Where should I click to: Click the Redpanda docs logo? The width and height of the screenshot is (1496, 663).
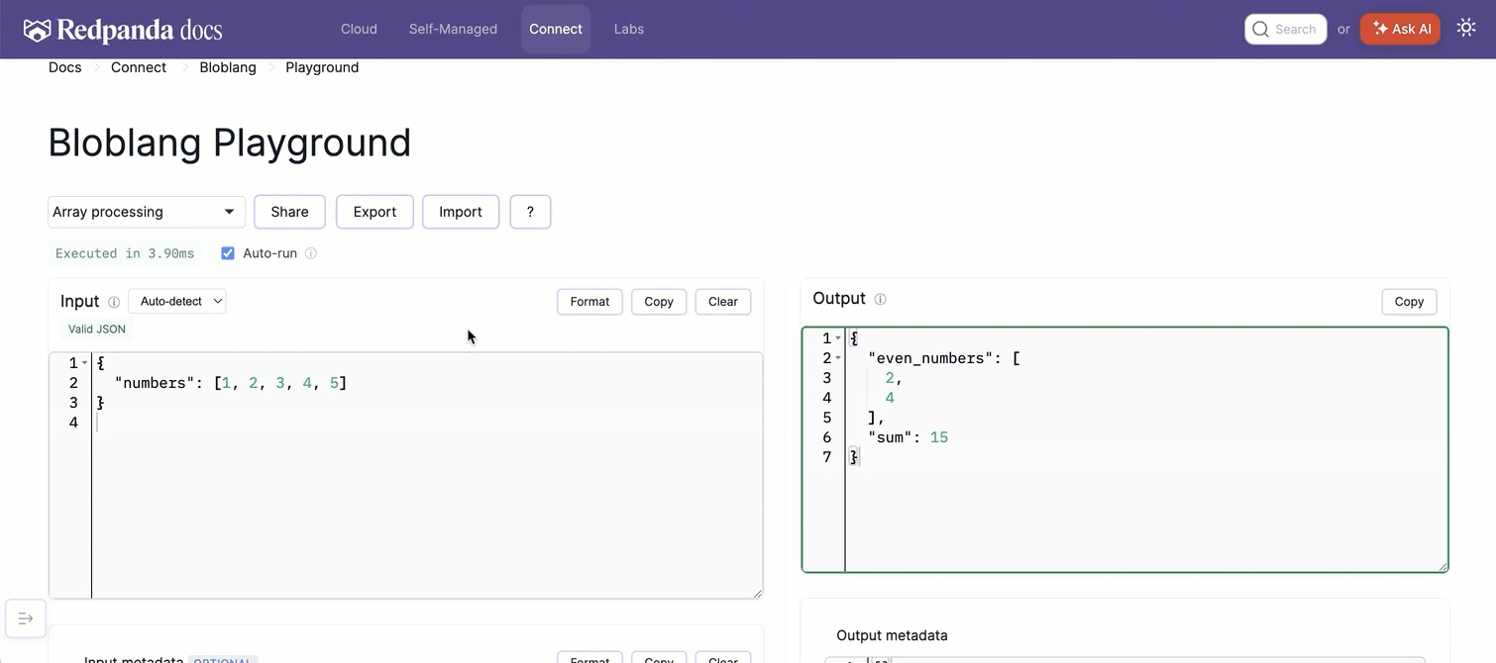pos(123,30)
